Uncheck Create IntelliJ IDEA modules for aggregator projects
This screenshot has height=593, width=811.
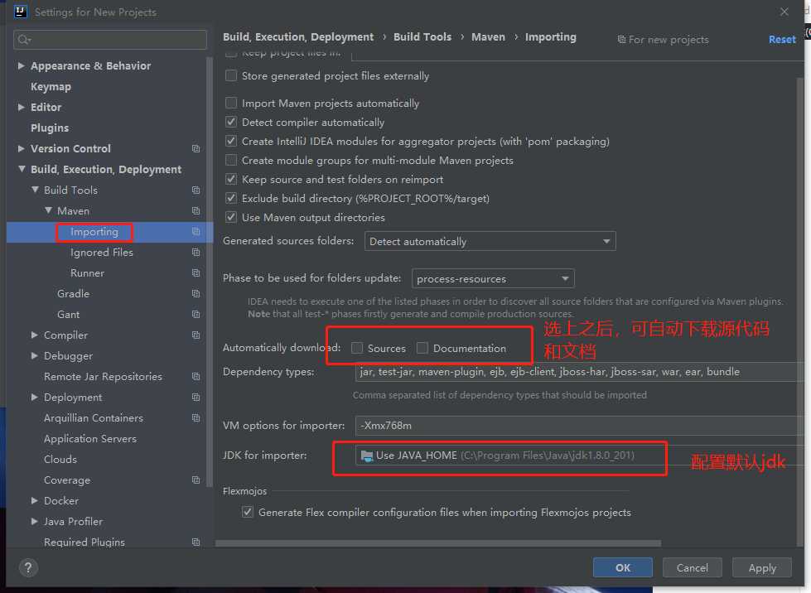point(231,141)
